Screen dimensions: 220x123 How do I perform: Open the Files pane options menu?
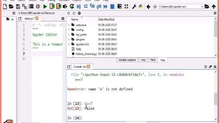[215, 13]
